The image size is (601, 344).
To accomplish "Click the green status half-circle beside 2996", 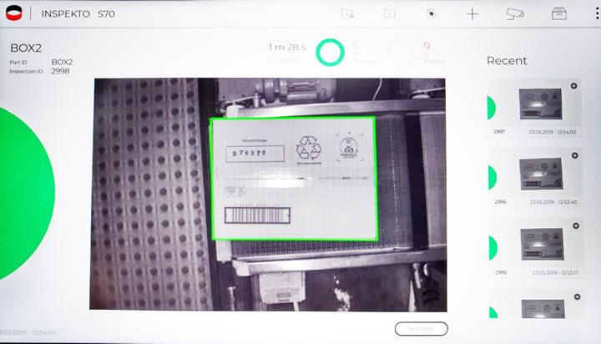I will tap(492, 178).
